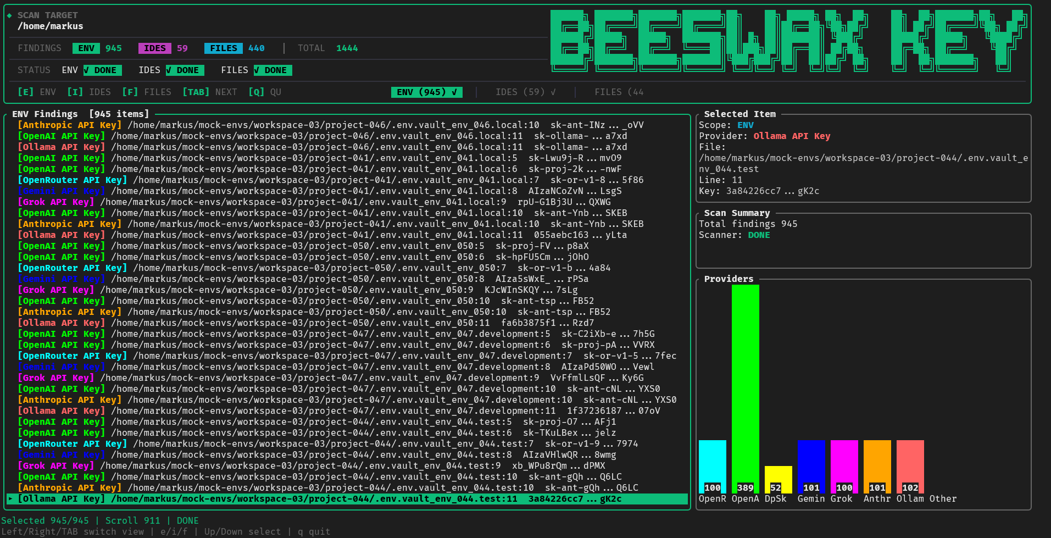Screen dimensions: 1051x538
Task: Click the BEESWAX KEY logo banner
Action: 788,41
